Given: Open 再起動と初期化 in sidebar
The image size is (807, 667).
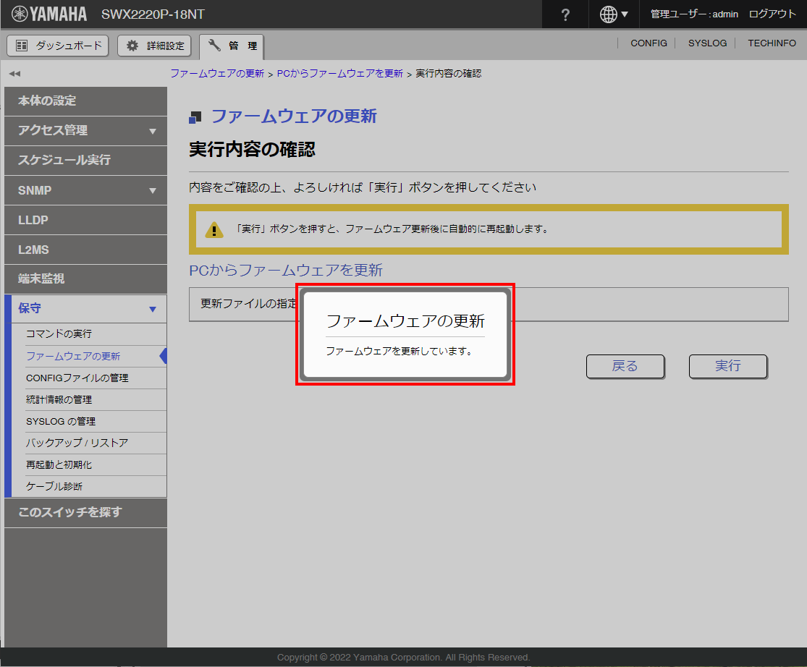Looking at the screenshot, I should click(59, 464).
